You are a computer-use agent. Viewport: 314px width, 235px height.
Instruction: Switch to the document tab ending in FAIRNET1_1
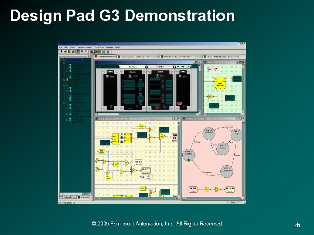point(222,57)
